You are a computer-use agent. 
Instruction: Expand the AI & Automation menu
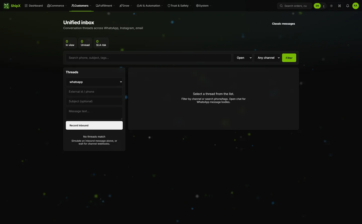[150, 6]
